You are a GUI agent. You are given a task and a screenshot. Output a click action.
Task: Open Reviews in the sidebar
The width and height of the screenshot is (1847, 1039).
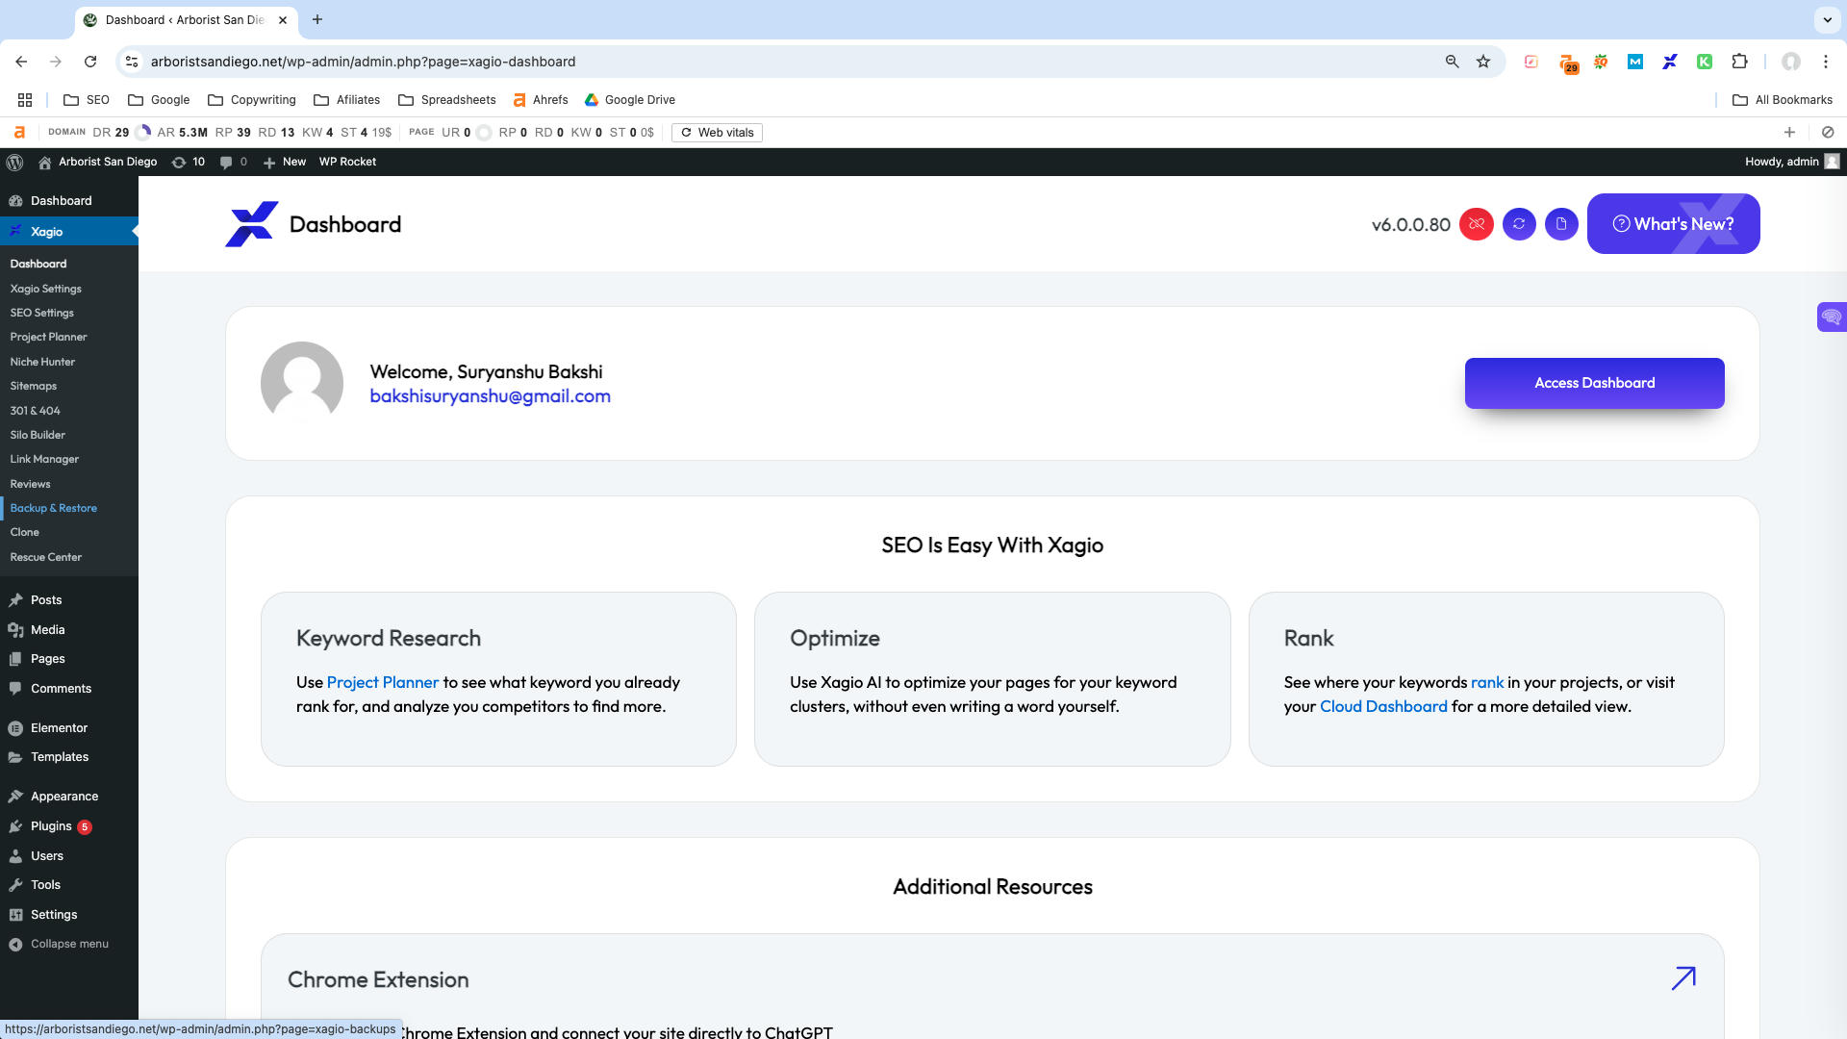pyautogui.click(x=30, y=484)
